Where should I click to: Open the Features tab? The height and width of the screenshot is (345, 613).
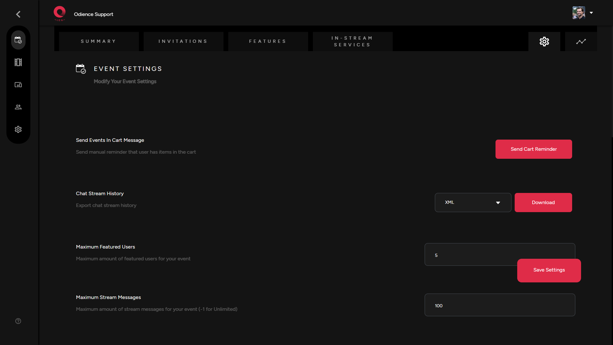(x=268, y=42)
